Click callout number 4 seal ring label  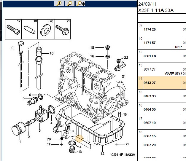tap(51, 123)
